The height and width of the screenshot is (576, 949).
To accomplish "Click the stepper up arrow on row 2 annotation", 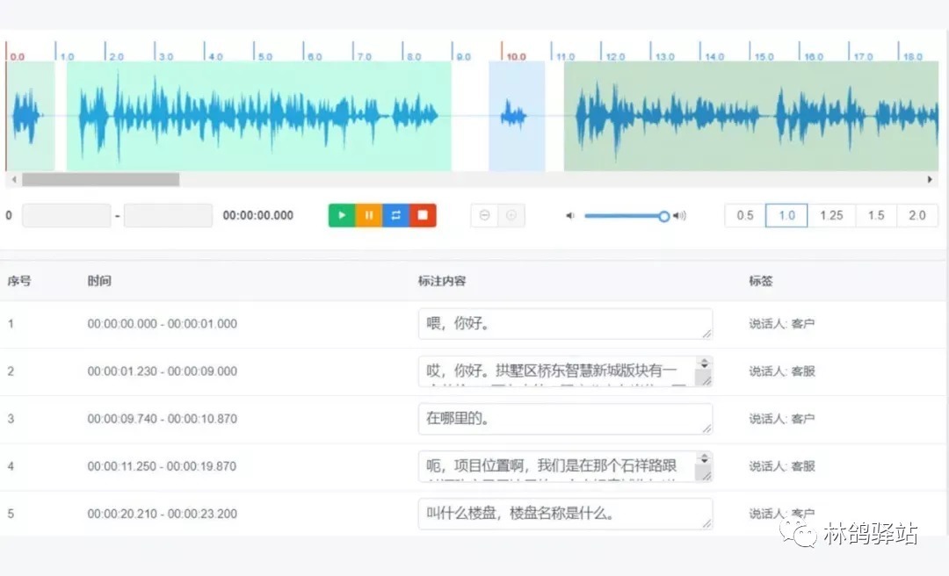I will [706, 360].
